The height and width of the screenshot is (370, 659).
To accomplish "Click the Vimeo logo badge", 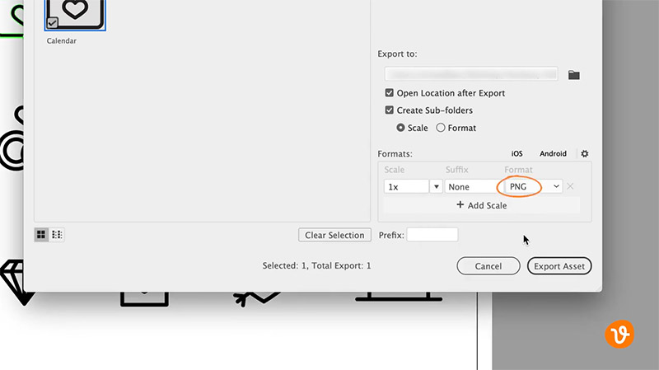I will coord(619,335).
